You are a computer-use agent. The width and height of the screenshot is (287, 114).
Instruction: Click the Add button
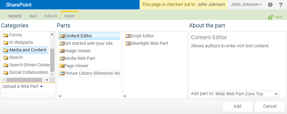237,106
